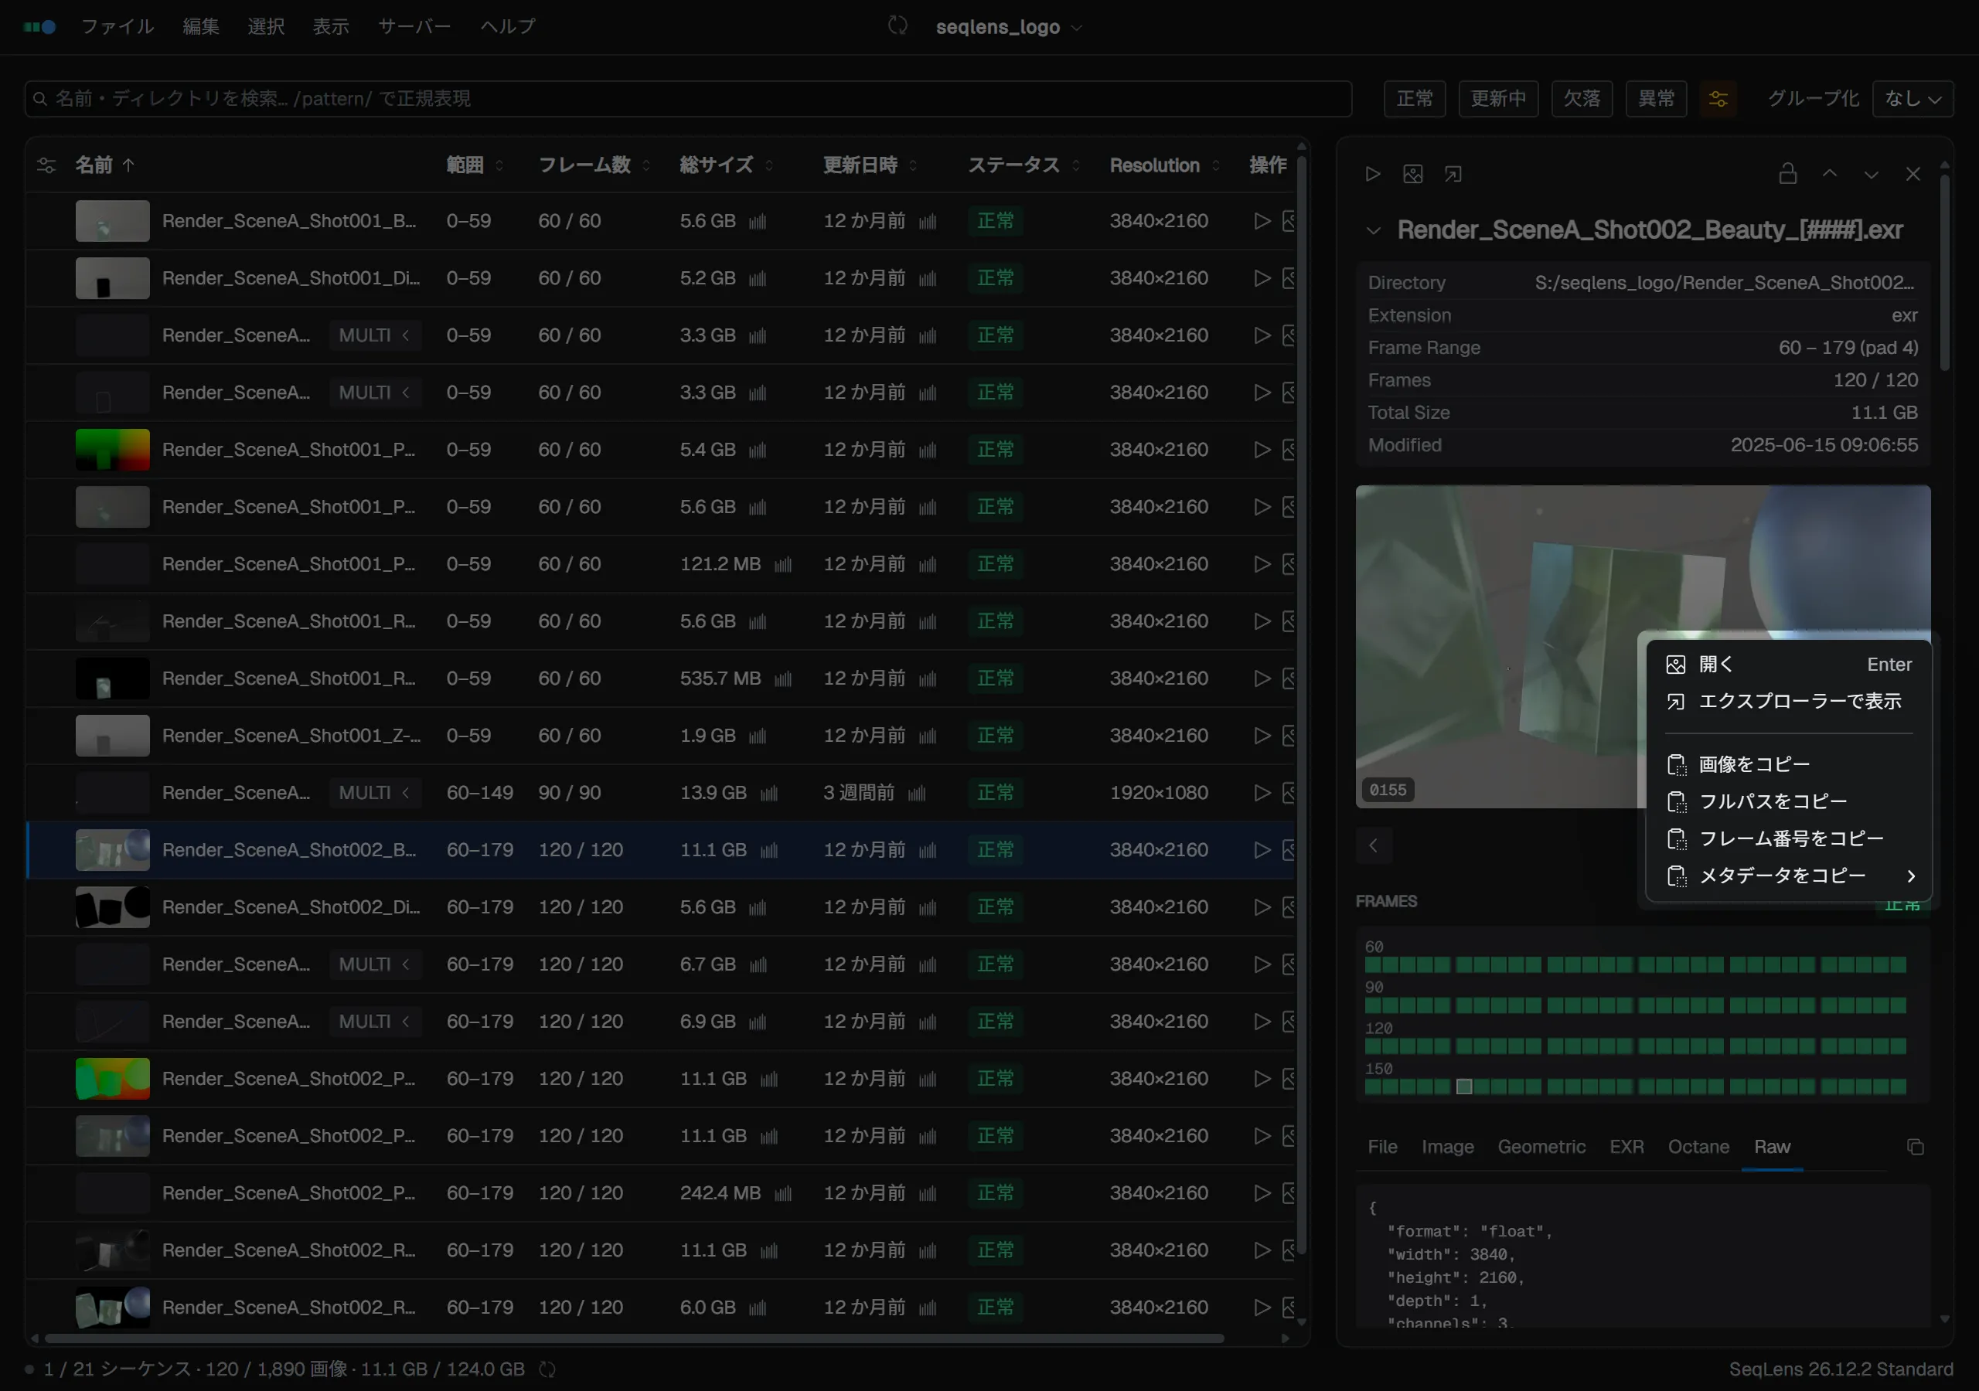This screenshot has width=1979, height=1391.
Task: Open the サーバー menu
Action: pyautogui.click(x=414, y=27)
